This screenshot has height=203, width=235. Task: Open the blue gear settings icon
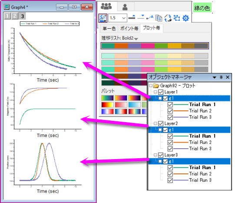coord(185,18)
